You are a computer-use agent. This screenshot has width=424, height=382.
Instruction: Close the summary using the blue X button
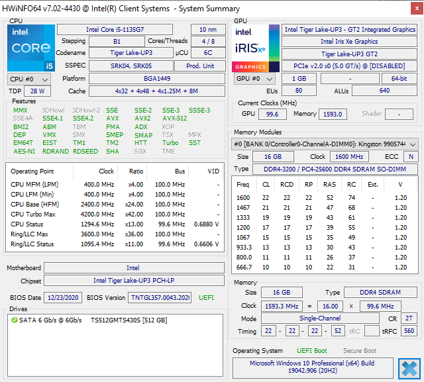[x=409, y=367]
